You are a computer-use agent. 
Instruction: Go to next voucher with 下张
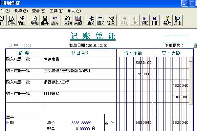click(144, 20)
